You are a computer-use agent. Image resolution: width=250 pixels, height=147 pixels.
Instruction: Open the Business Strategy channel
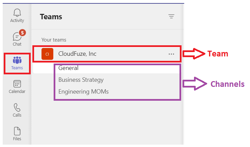(81, 80)
